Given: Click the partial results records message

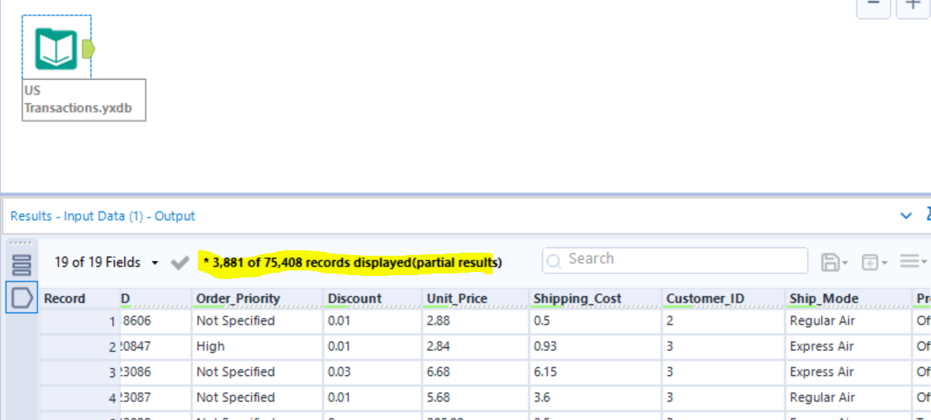Looking at the screenshot, I should [352, 263].
